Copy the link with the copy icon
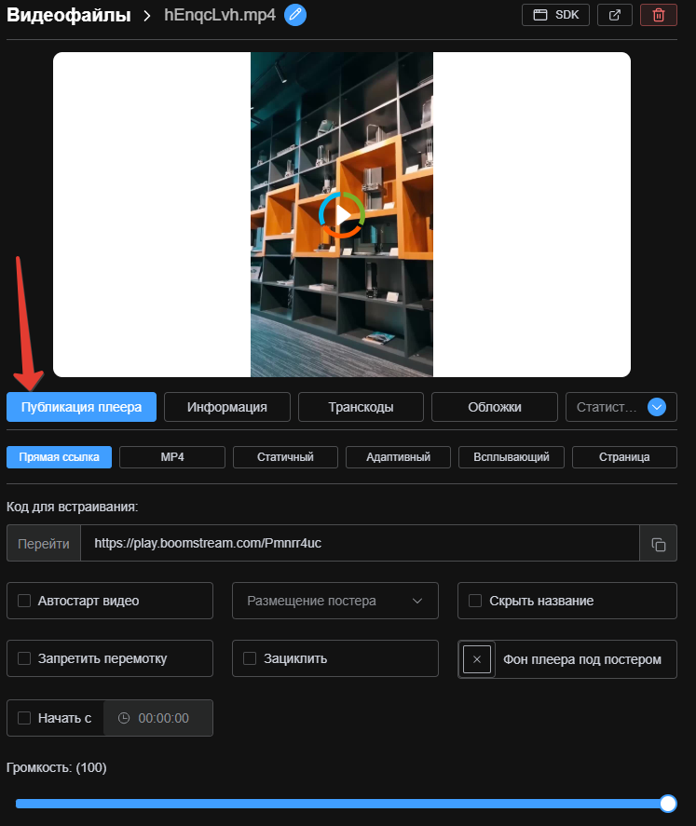 click(658, 544)
